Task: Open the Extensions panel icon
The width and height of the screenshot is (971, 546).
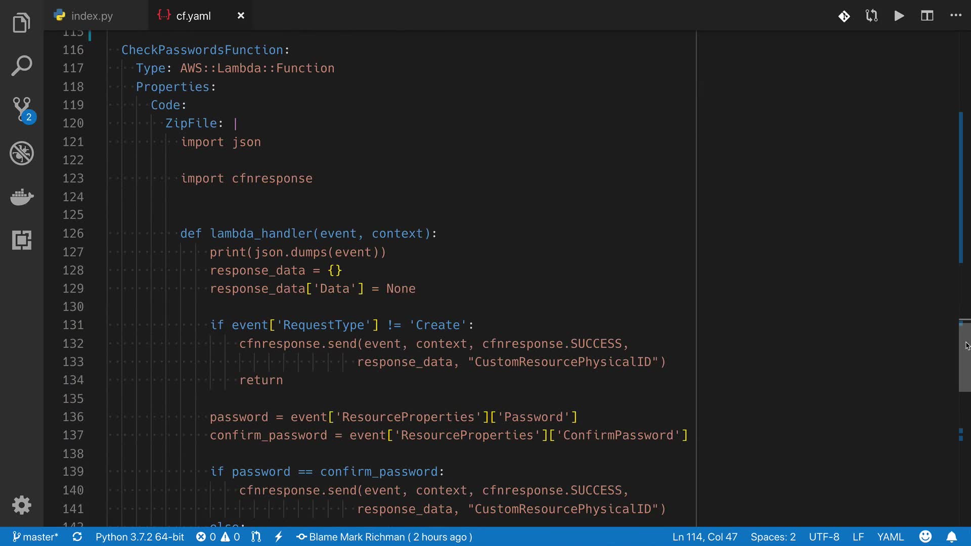Action: pos(21,240)
